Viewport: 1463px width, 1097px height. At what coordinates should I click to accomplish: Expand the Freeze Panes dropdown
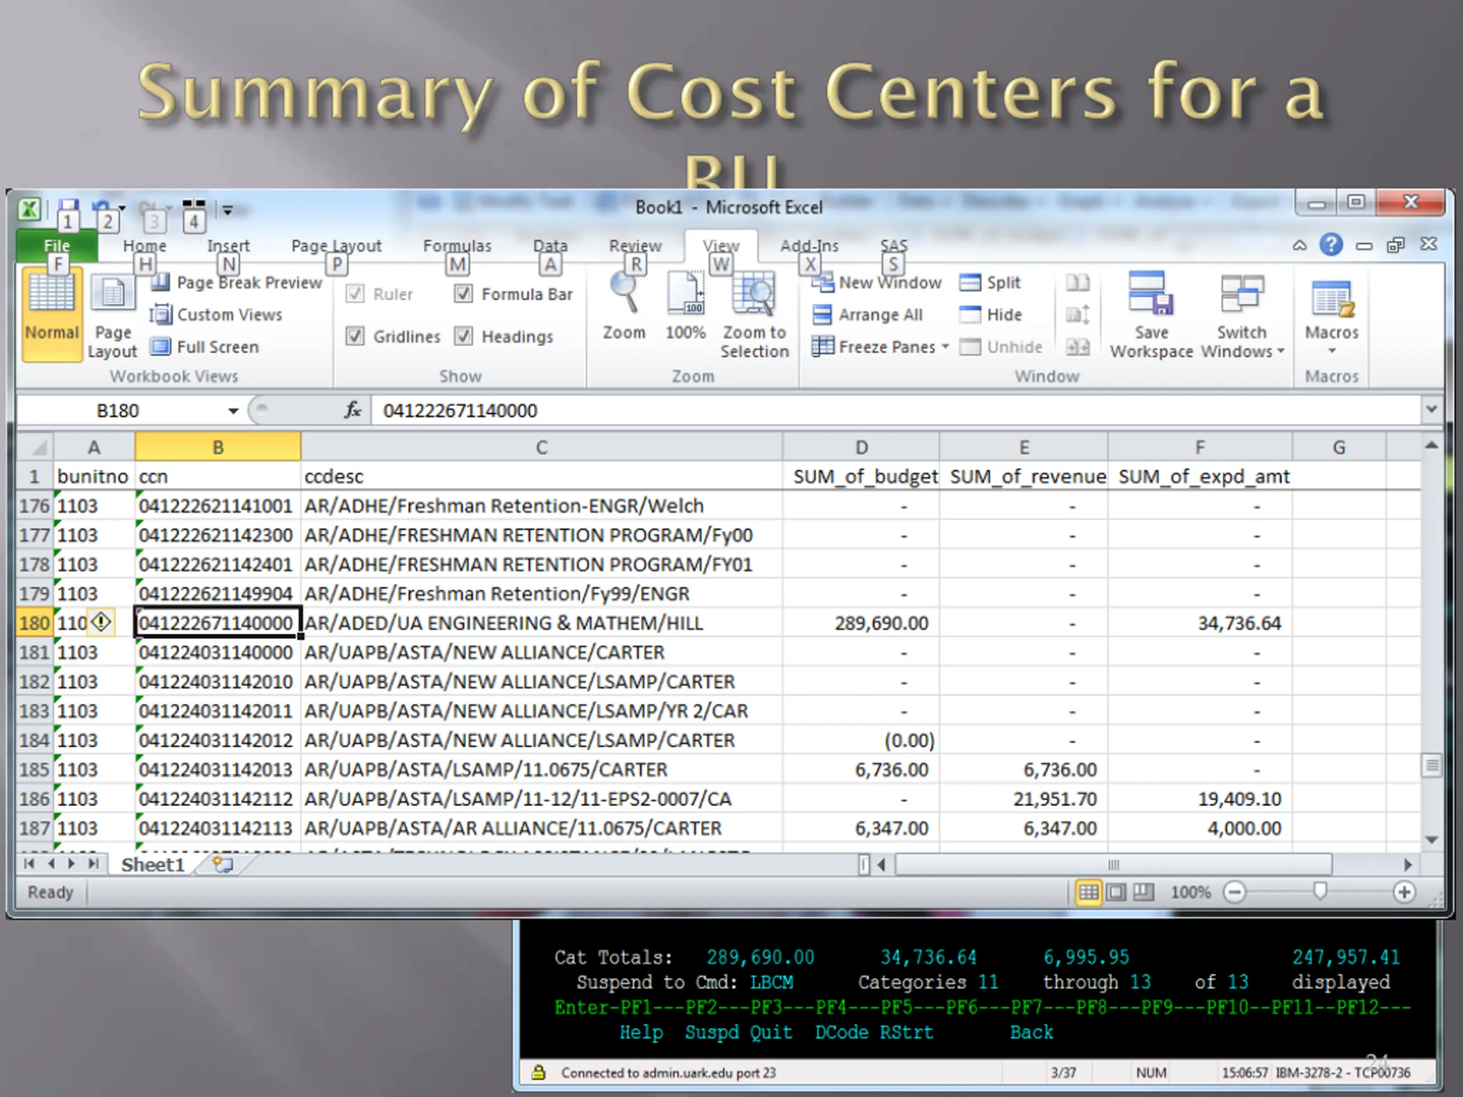coord(945,346)
